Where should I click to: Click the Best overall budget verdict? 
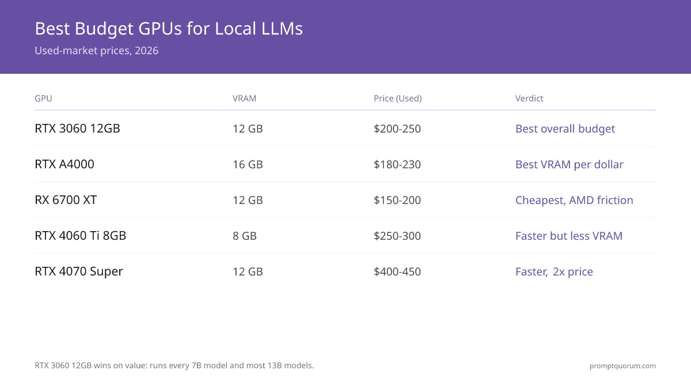point(565,129)
